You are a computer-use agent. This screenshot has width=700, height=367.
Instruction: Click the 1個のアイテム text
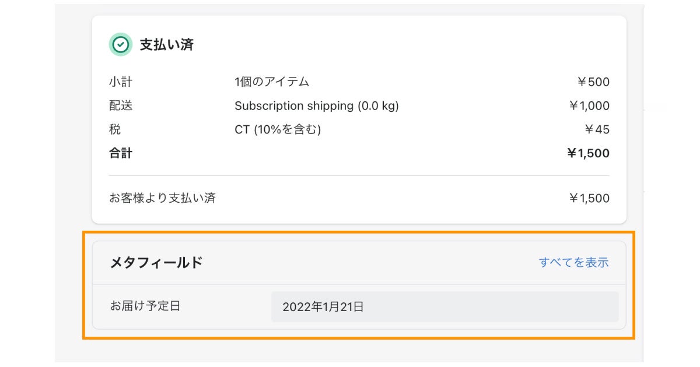272,82
